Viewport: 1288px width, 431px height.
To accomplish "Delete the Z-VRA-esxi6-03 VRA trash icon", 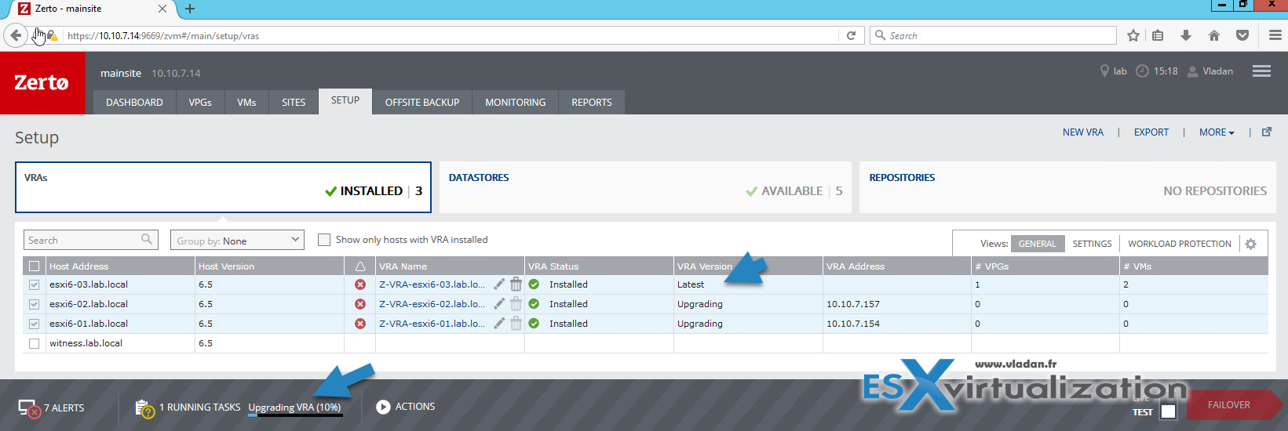I will (x=516, y=284).
